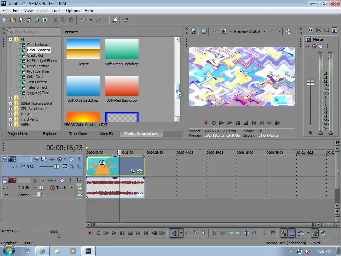Screen dimensions: 341x256
Task: Select Noise Texture in the generator list
Action: click(x=38, y=66)
